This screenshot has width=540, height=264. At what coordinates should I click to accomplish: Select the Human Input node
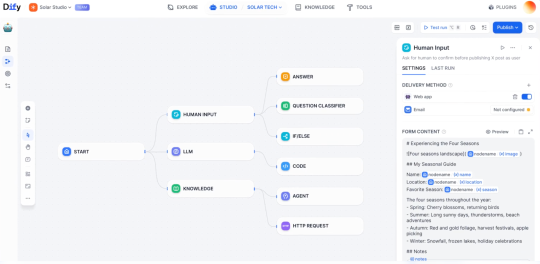(x=211, y=114)
